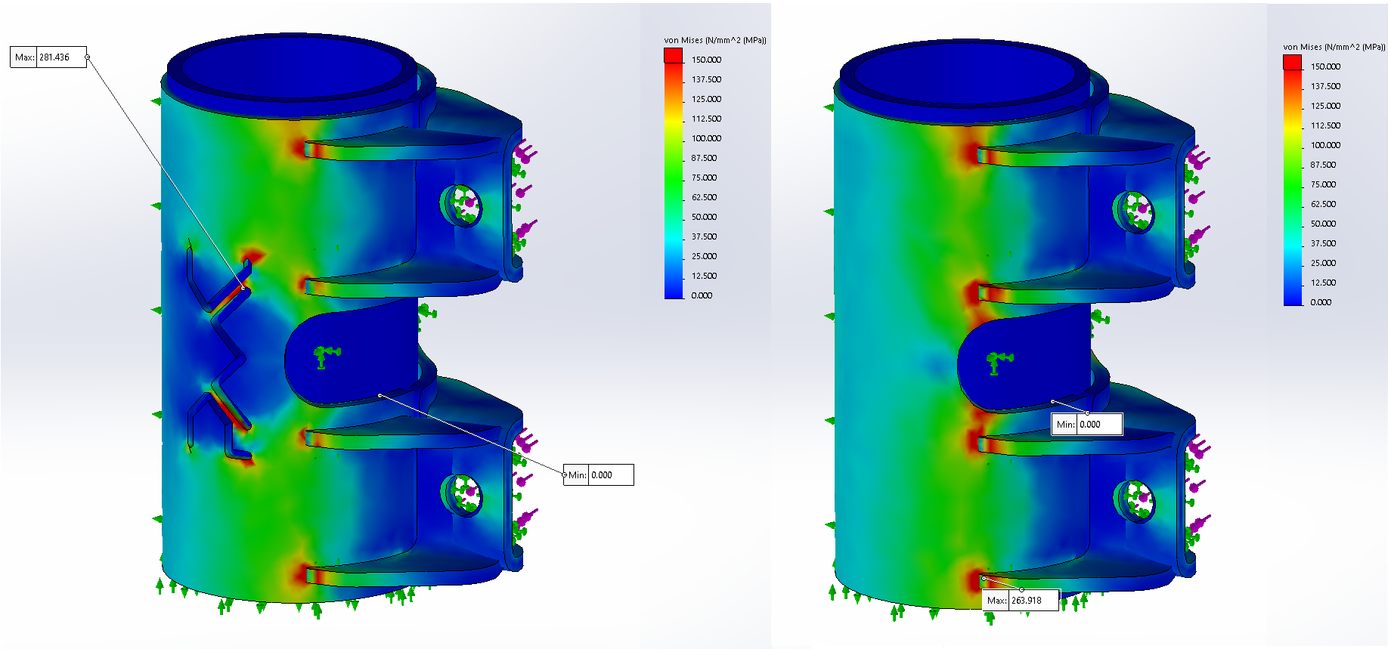Select Min 0.000 callout in the 281.436 plot

(x=598, y=475)
